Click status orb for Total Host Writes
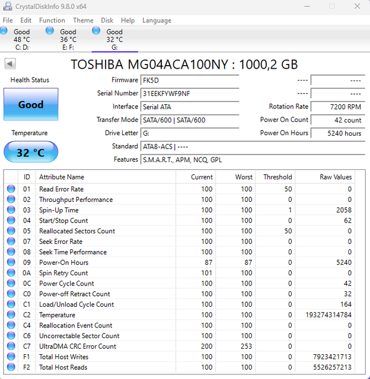 tap(11, 356)
